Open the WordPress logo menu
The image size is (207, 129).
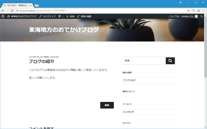(x=3, y=16)
